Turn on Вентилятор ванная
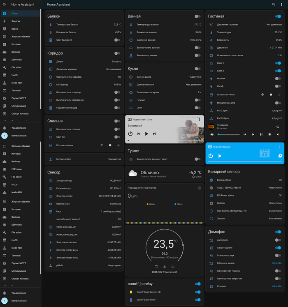The height and width of the screenshot is (307, 288). [x=197, y=55]
